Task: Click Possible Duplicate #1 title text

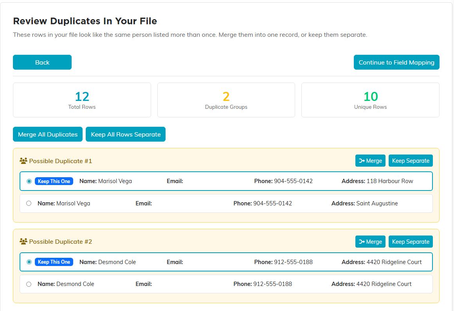Action: pos(61,161)
